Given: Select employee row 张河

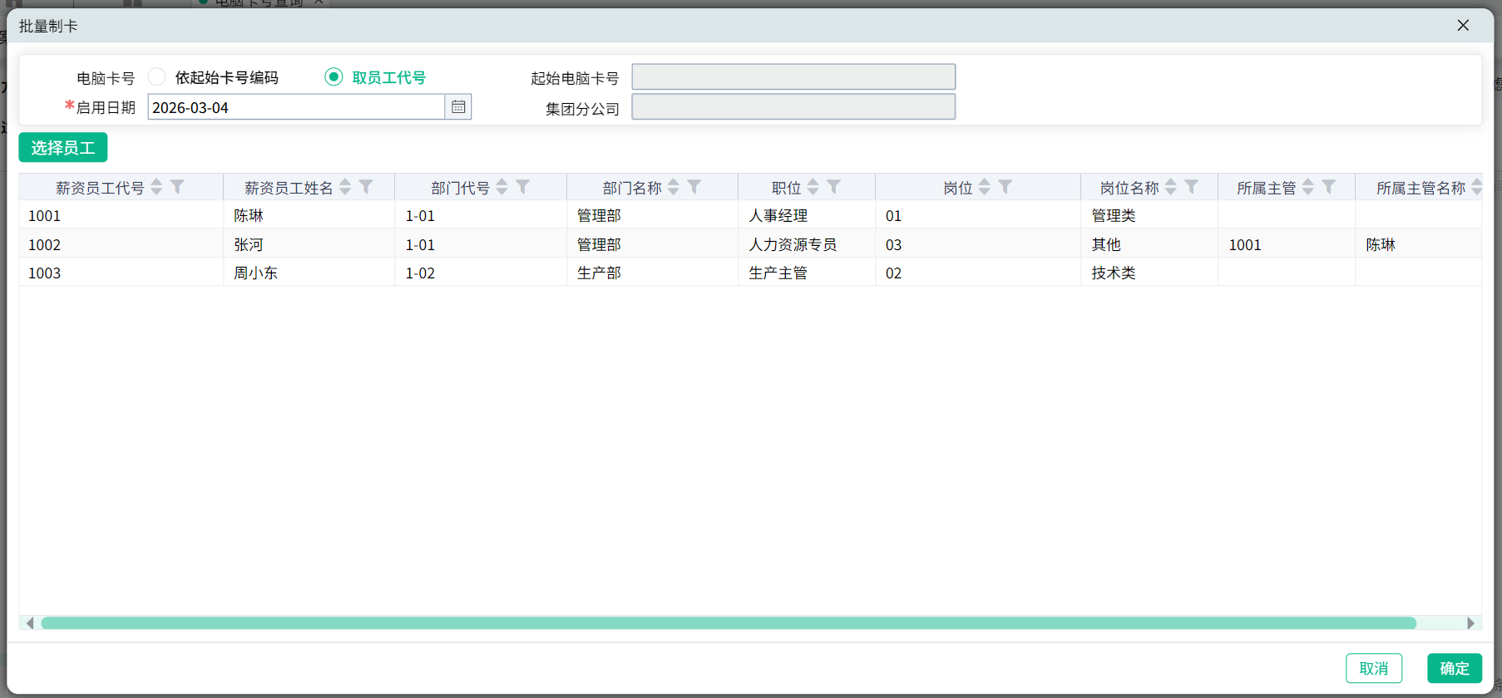Looking at the screenshot, I should pyautogui.click(x=249, y=244).
